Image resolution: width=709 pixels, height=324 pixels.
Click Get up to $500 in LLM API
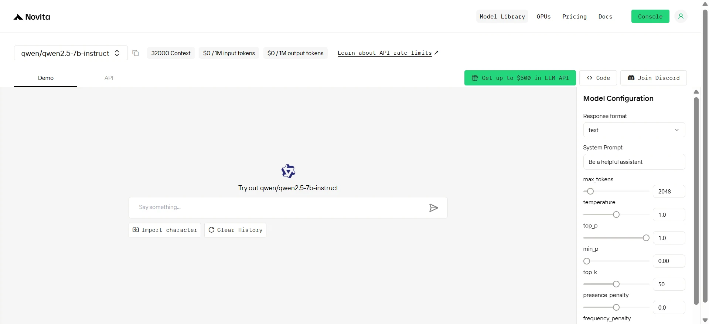click(x=520, y=78)
